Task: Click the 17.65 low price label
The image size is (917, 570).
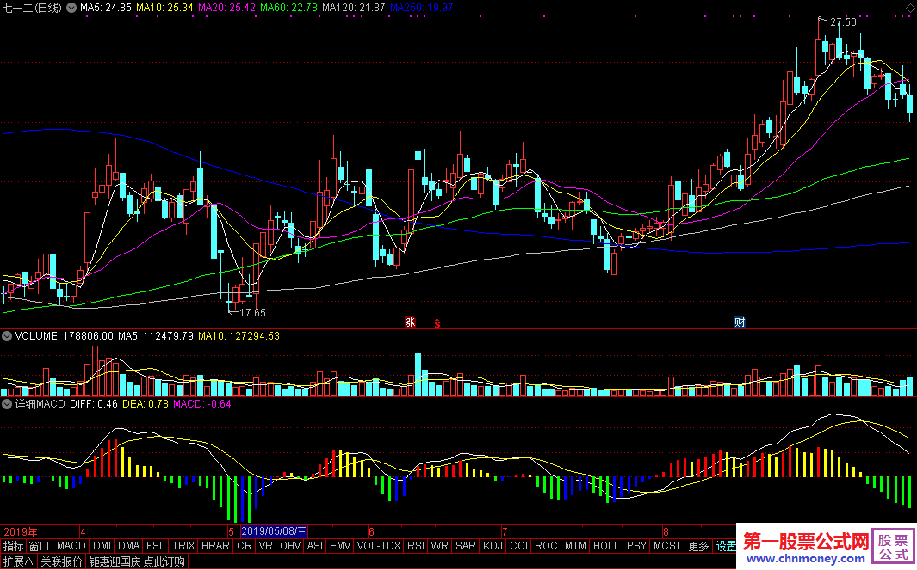Action: (x=252, y=312)
